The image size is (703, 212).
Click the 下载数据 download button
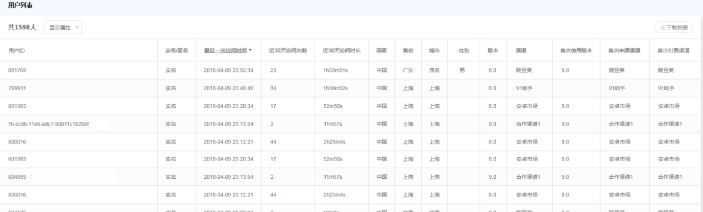[x=674, y=28]
